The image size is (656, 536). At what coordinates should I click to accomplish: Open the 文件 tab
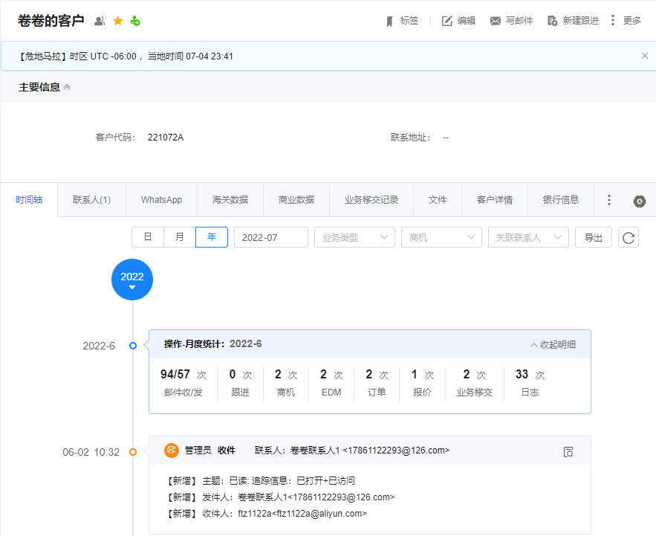point(438,200)
